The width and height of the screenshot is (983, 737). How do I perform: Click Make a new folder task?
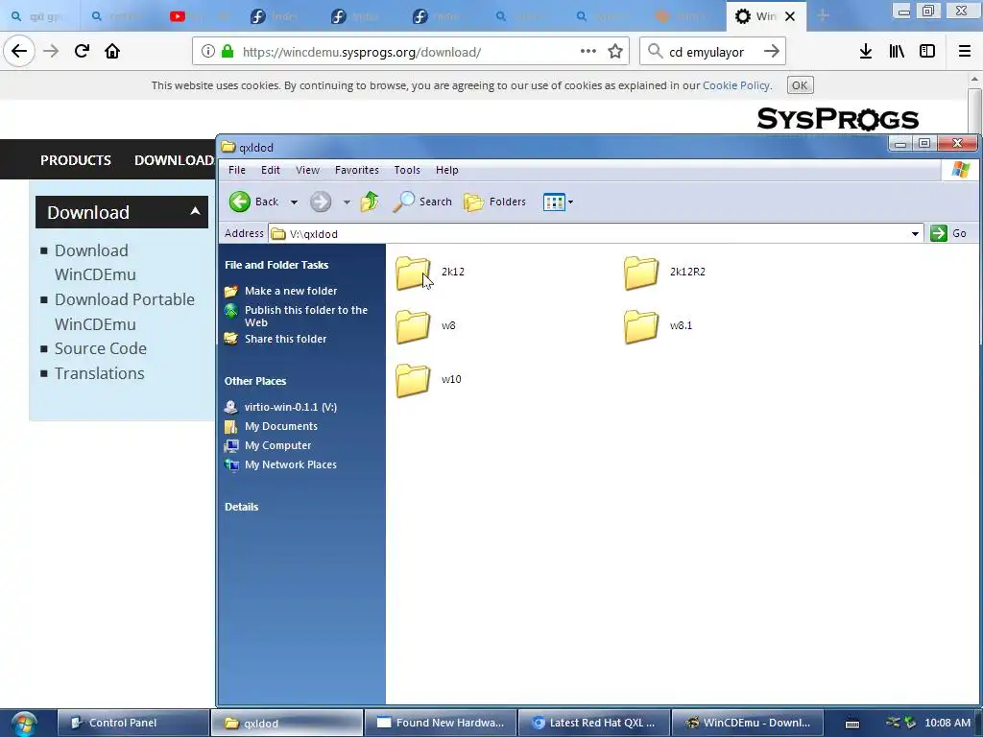(290, 291)
